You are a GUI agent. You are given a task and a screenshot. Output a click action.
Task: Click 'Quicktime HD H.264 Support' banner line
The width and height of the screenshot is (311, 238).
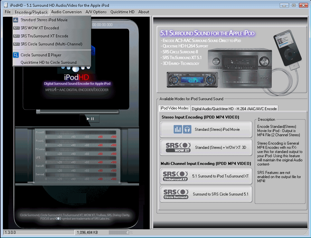(x=184, y=46)
